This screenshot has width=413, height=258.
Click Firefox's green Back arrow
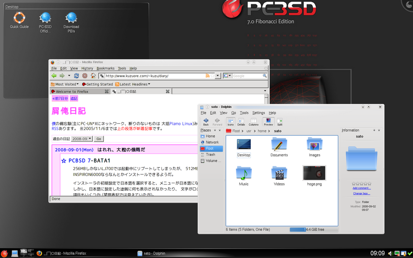pos(54,76)
